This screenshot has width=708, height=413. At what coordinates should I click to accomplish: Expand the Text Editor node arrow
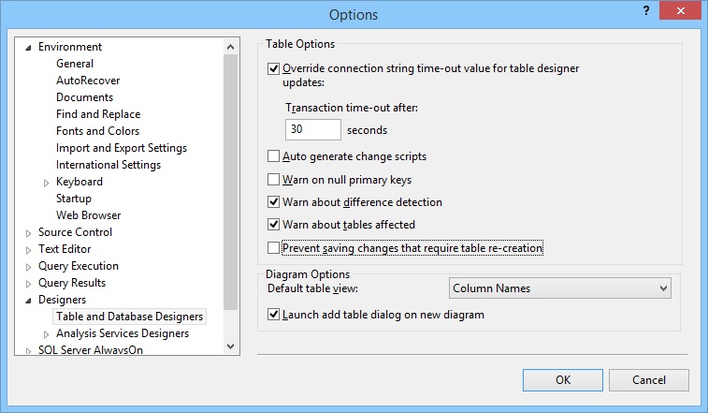click(28, 250)
